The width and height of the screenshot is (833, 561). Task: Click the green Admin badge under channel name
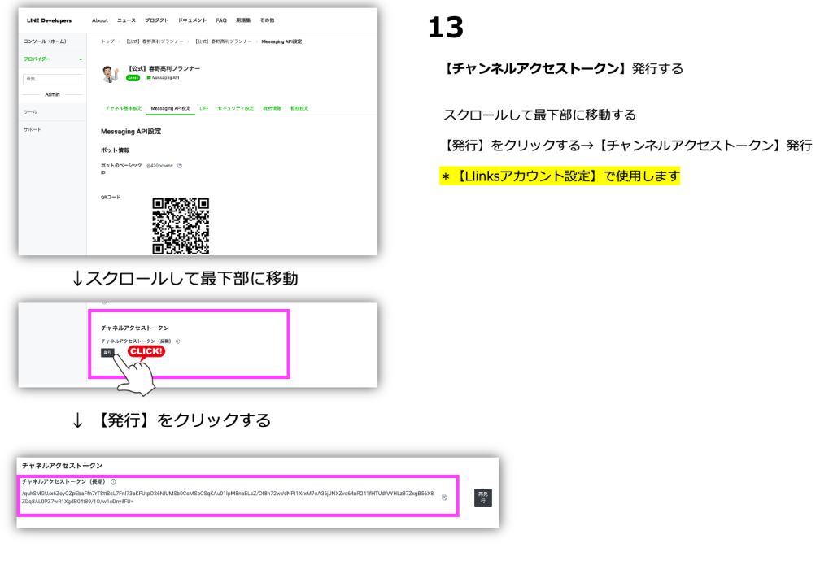133,78
